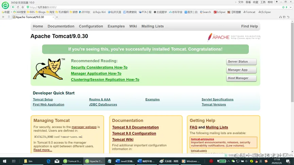The width and height of the screenshot is (294, 165).
Task: Open the Realms & AAA link
Action: [100, 99]
